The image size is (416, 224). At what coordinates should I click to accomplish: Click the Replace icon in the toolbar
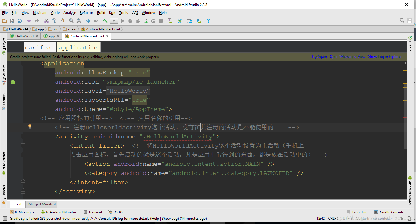pos(79,21)
